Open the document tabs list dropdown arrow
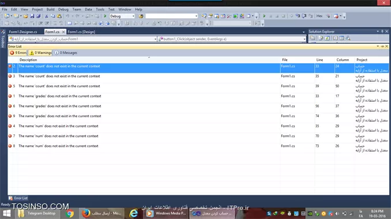The width and height of the screenshot is (391, 219). (303, 32)
